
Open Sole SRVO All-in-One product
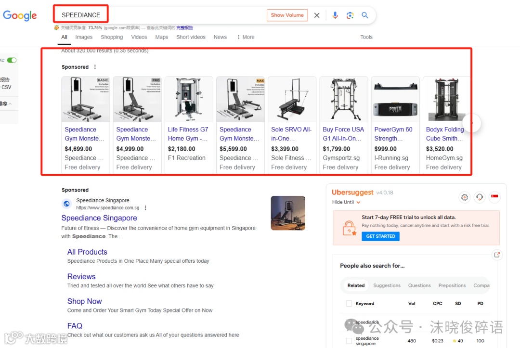292,124
